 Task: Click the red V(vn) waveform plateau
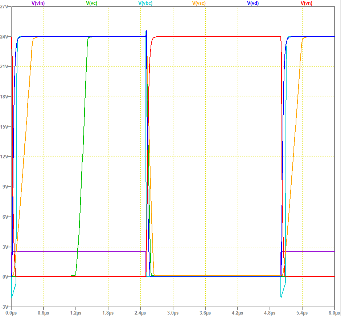point(218,37)
